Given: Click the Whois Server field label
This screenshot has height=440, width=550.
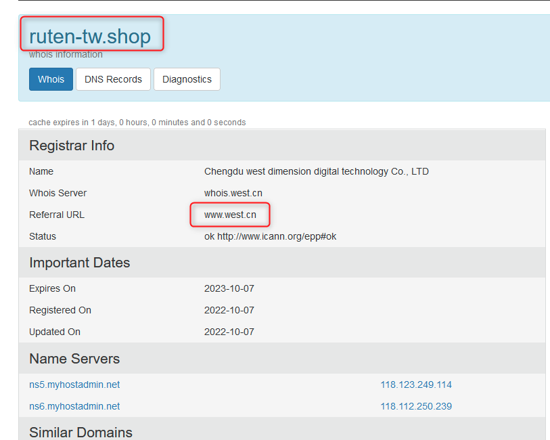Looking at the screenshot, I should (x=58, y=193).
